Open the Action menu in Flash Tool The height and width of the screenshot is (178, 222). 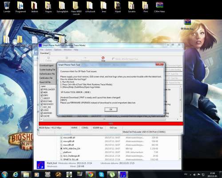click(48, 50)
